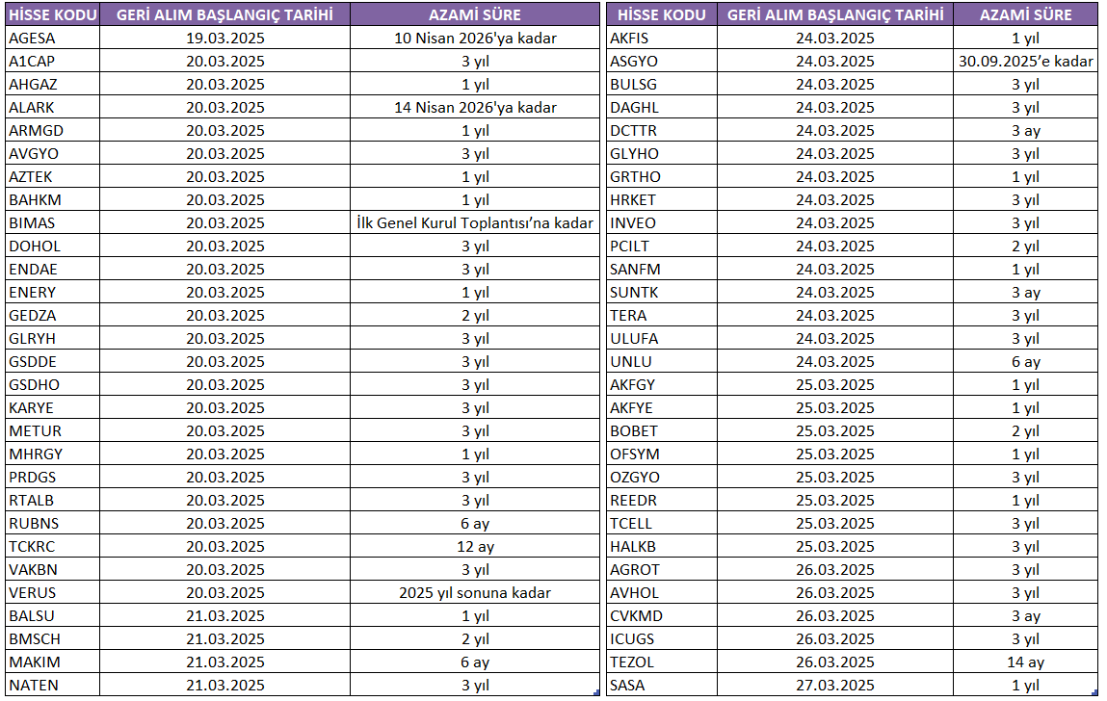
Task: Click the GSDHO stock code
Action: pyautogui.click(x=52, y=385)
